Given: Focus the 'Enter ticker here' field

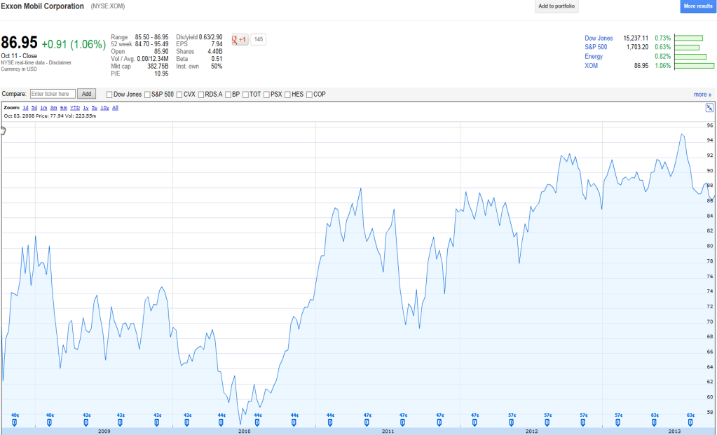Looking at the screenshot, I should tap(53, 94).
